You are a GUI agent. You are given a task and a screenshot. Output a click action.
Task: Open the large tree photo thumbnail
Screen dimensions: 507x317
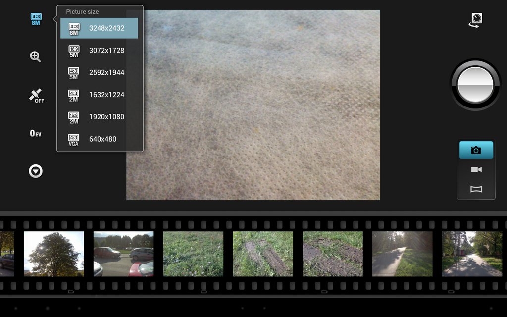(x=54, y=254)
